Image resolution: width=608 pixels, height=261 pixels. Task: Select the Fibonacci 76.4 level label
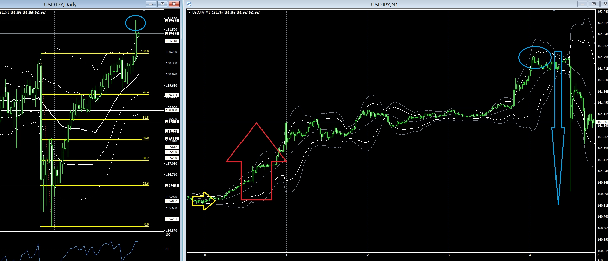146,92
